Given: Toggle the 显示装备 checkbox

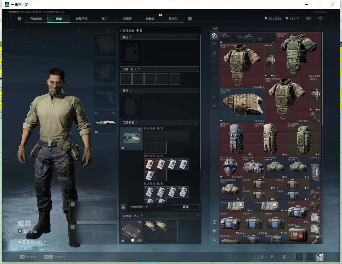Looking at the screenshot, I should click(20, 231).
